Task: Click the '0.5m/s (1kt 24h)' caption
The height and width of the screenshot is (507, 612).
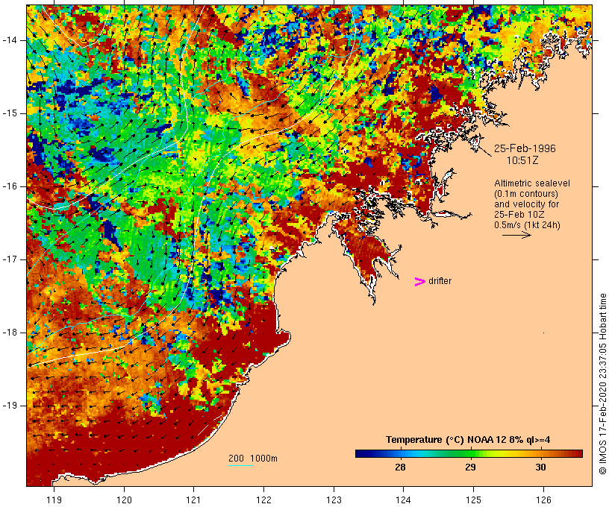Action: coord(527,225)
